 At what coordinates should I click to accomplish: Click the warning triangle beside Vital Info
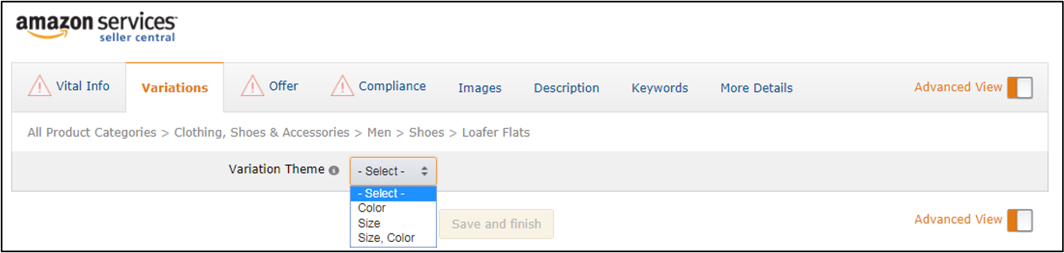[40, 86]
